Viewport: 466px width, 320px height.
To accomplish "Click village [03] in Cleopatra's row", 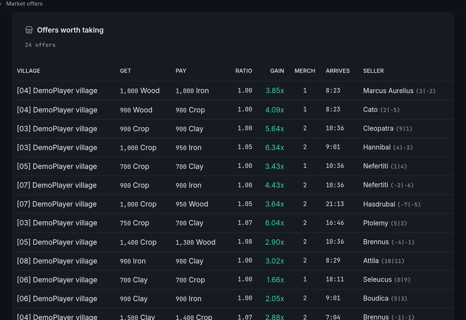I will tap(57, 129).
